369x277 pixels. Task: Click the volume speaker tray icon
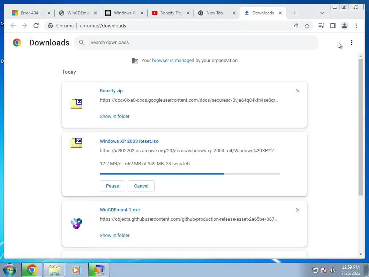333,270
